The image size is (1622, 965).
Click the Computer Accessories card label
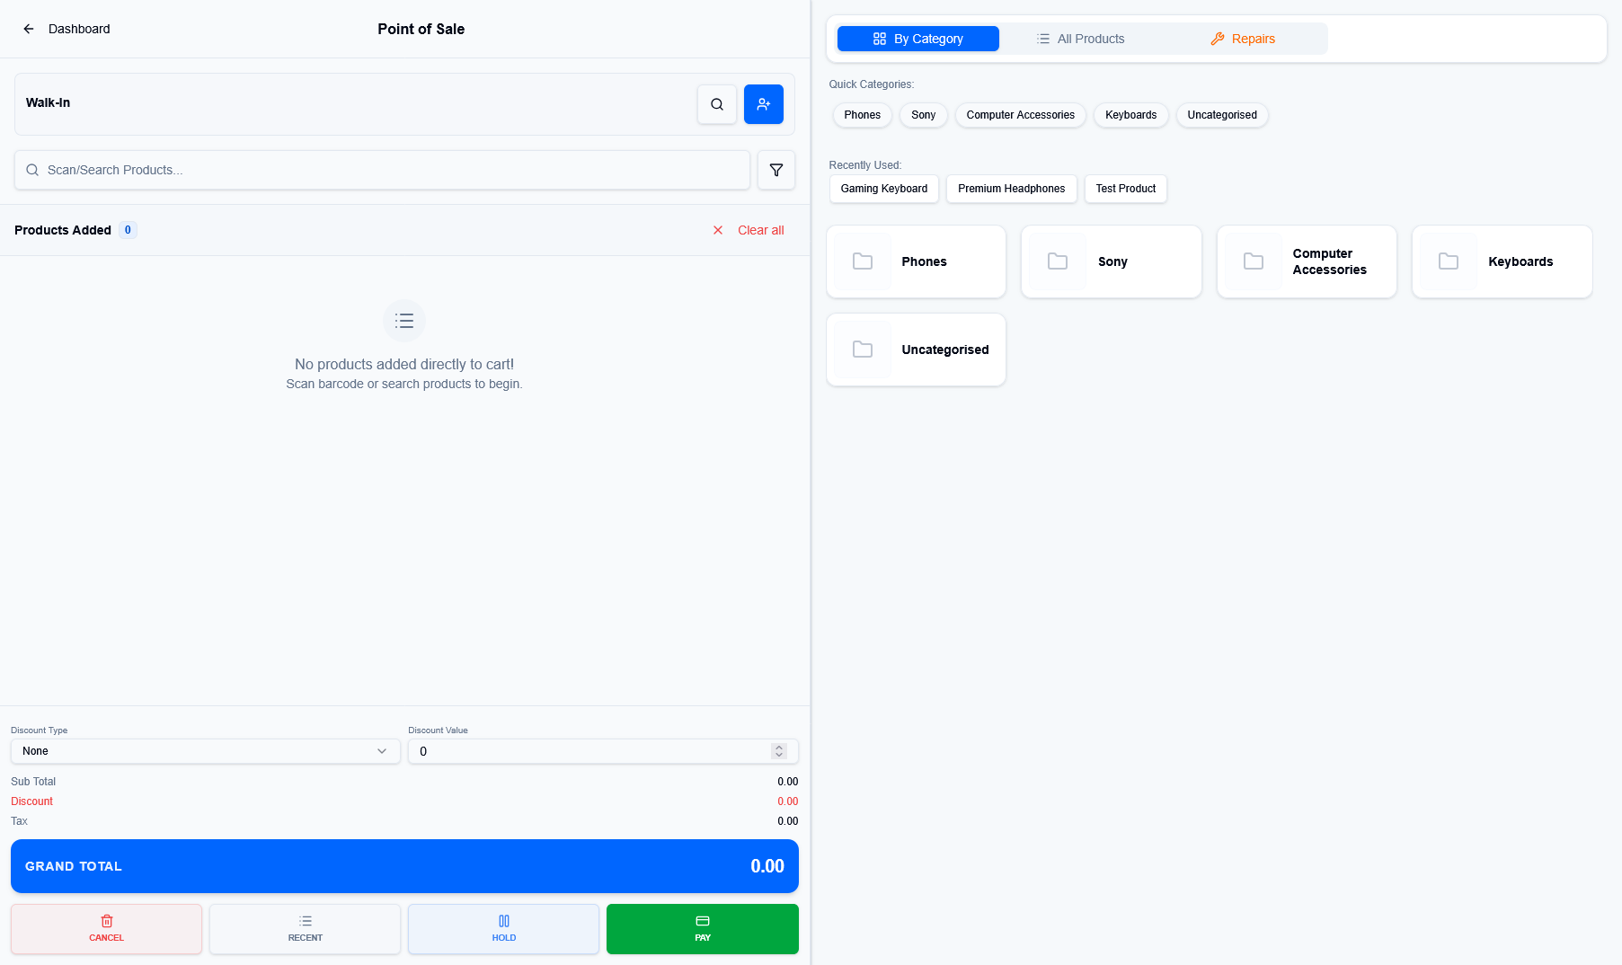tap(1329, 261)
